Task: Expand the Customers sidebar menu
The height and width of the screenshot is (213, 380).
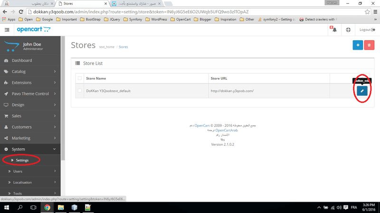Action: (x=30, y=127)
